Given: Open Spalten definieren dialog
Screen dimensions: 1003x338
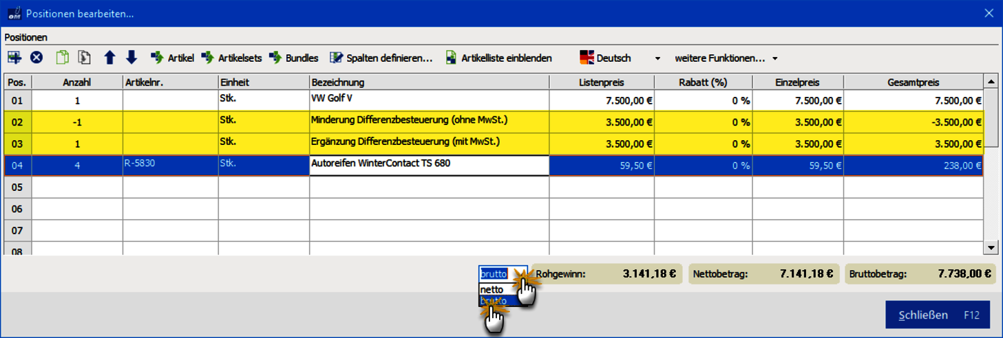Looking at the screenshot, I should point(381,58).
